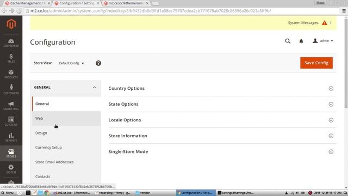This screenshot has height=196, width=348.
Task: Select the Contacts config menu item
Action: tap(66, 176)
